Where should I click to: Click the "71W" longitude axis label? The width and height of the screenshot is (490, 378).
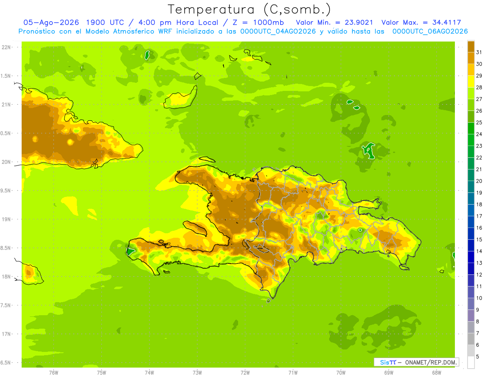293,373
